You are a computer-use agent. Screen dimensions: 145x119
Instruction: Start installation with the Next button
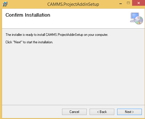129,112
